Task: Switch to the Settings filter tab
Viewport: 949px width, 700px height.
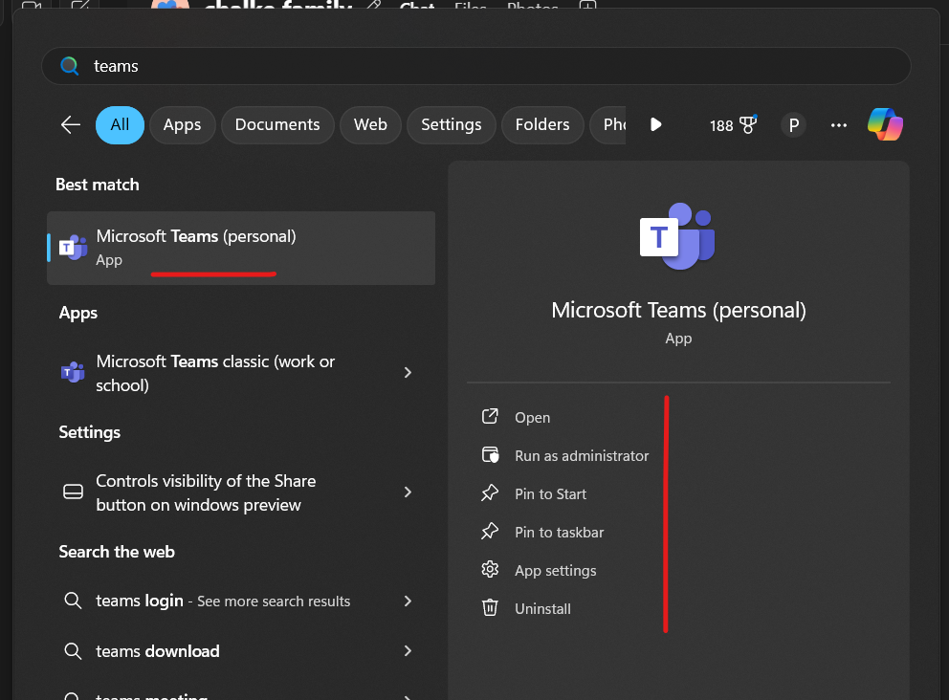Action: pos(451,125)
